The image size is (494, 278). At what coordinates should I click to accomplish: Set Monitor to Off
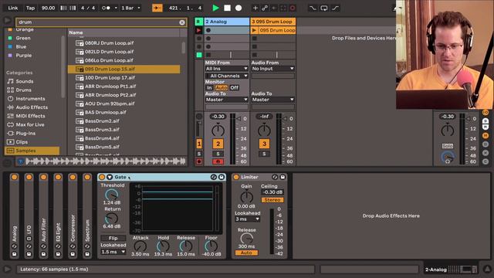234,87
